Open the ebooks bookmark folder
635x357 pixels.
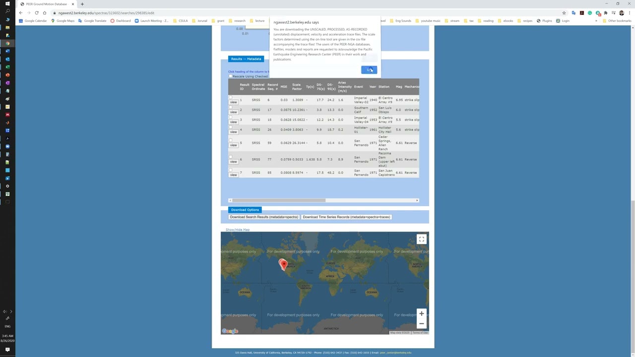coord(505,21)
